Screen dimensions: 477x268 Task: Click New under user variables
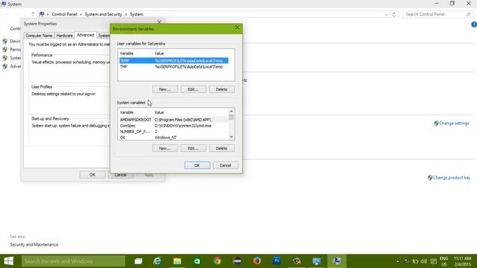(165, 89)
